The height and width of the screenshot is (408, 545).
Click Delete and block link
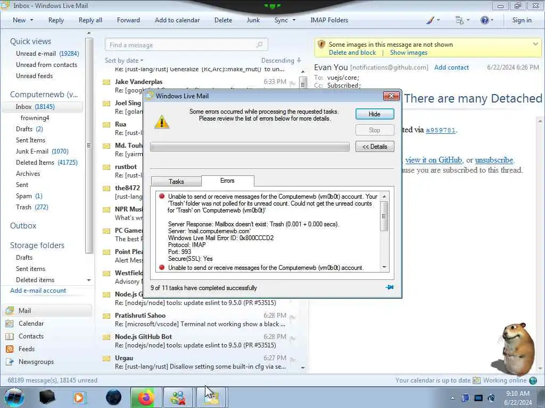pyautogui.click(x=352, y=53)
